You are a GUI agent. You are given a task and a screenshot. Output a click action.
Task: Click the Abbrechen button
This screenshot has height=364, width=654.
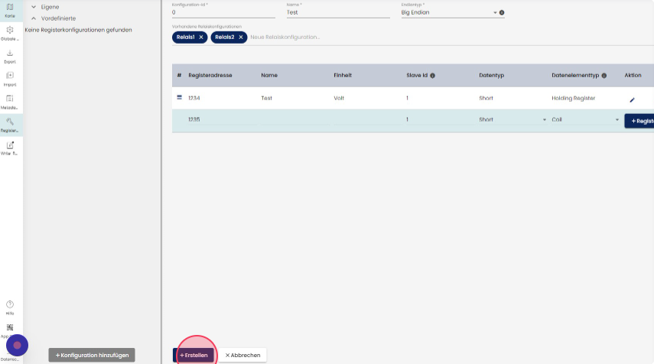pyautogui.click(x=242, y=355)
